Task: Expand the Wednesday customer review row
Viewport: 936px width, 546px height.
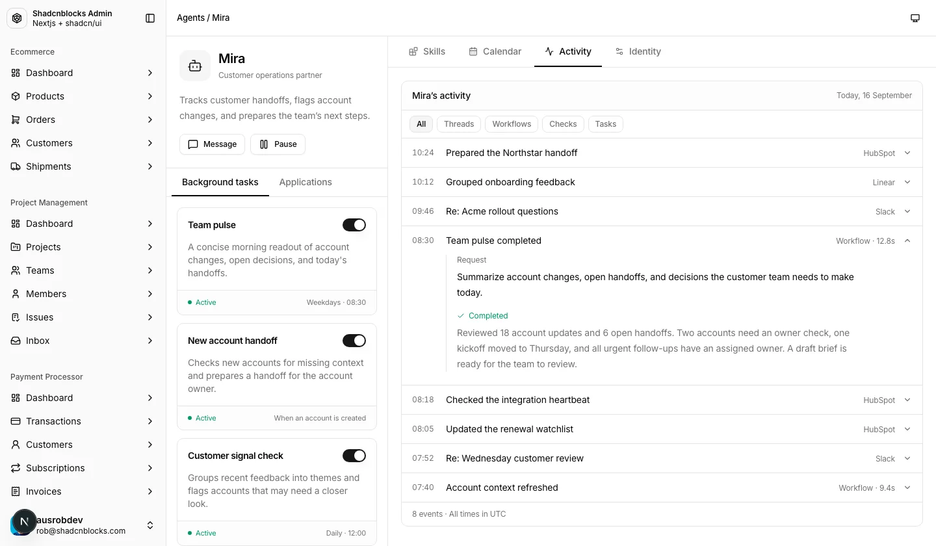Action: (x=662, y=458)
